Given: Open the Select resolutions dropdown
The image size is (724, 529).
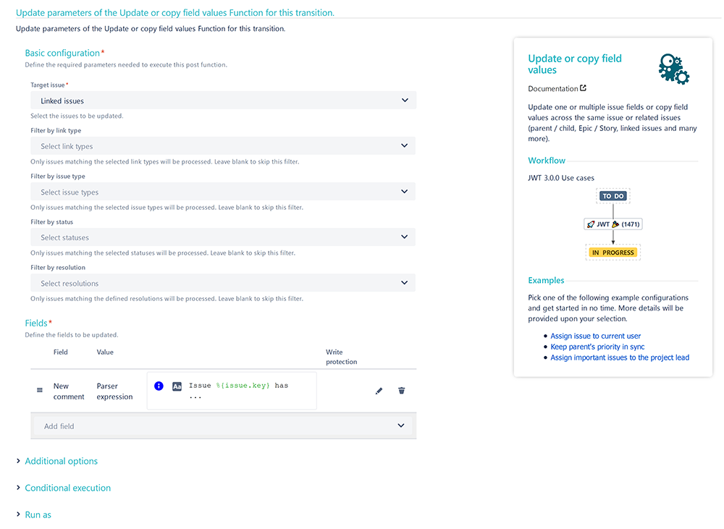Looking at the screenshot, I should point(223,283).
